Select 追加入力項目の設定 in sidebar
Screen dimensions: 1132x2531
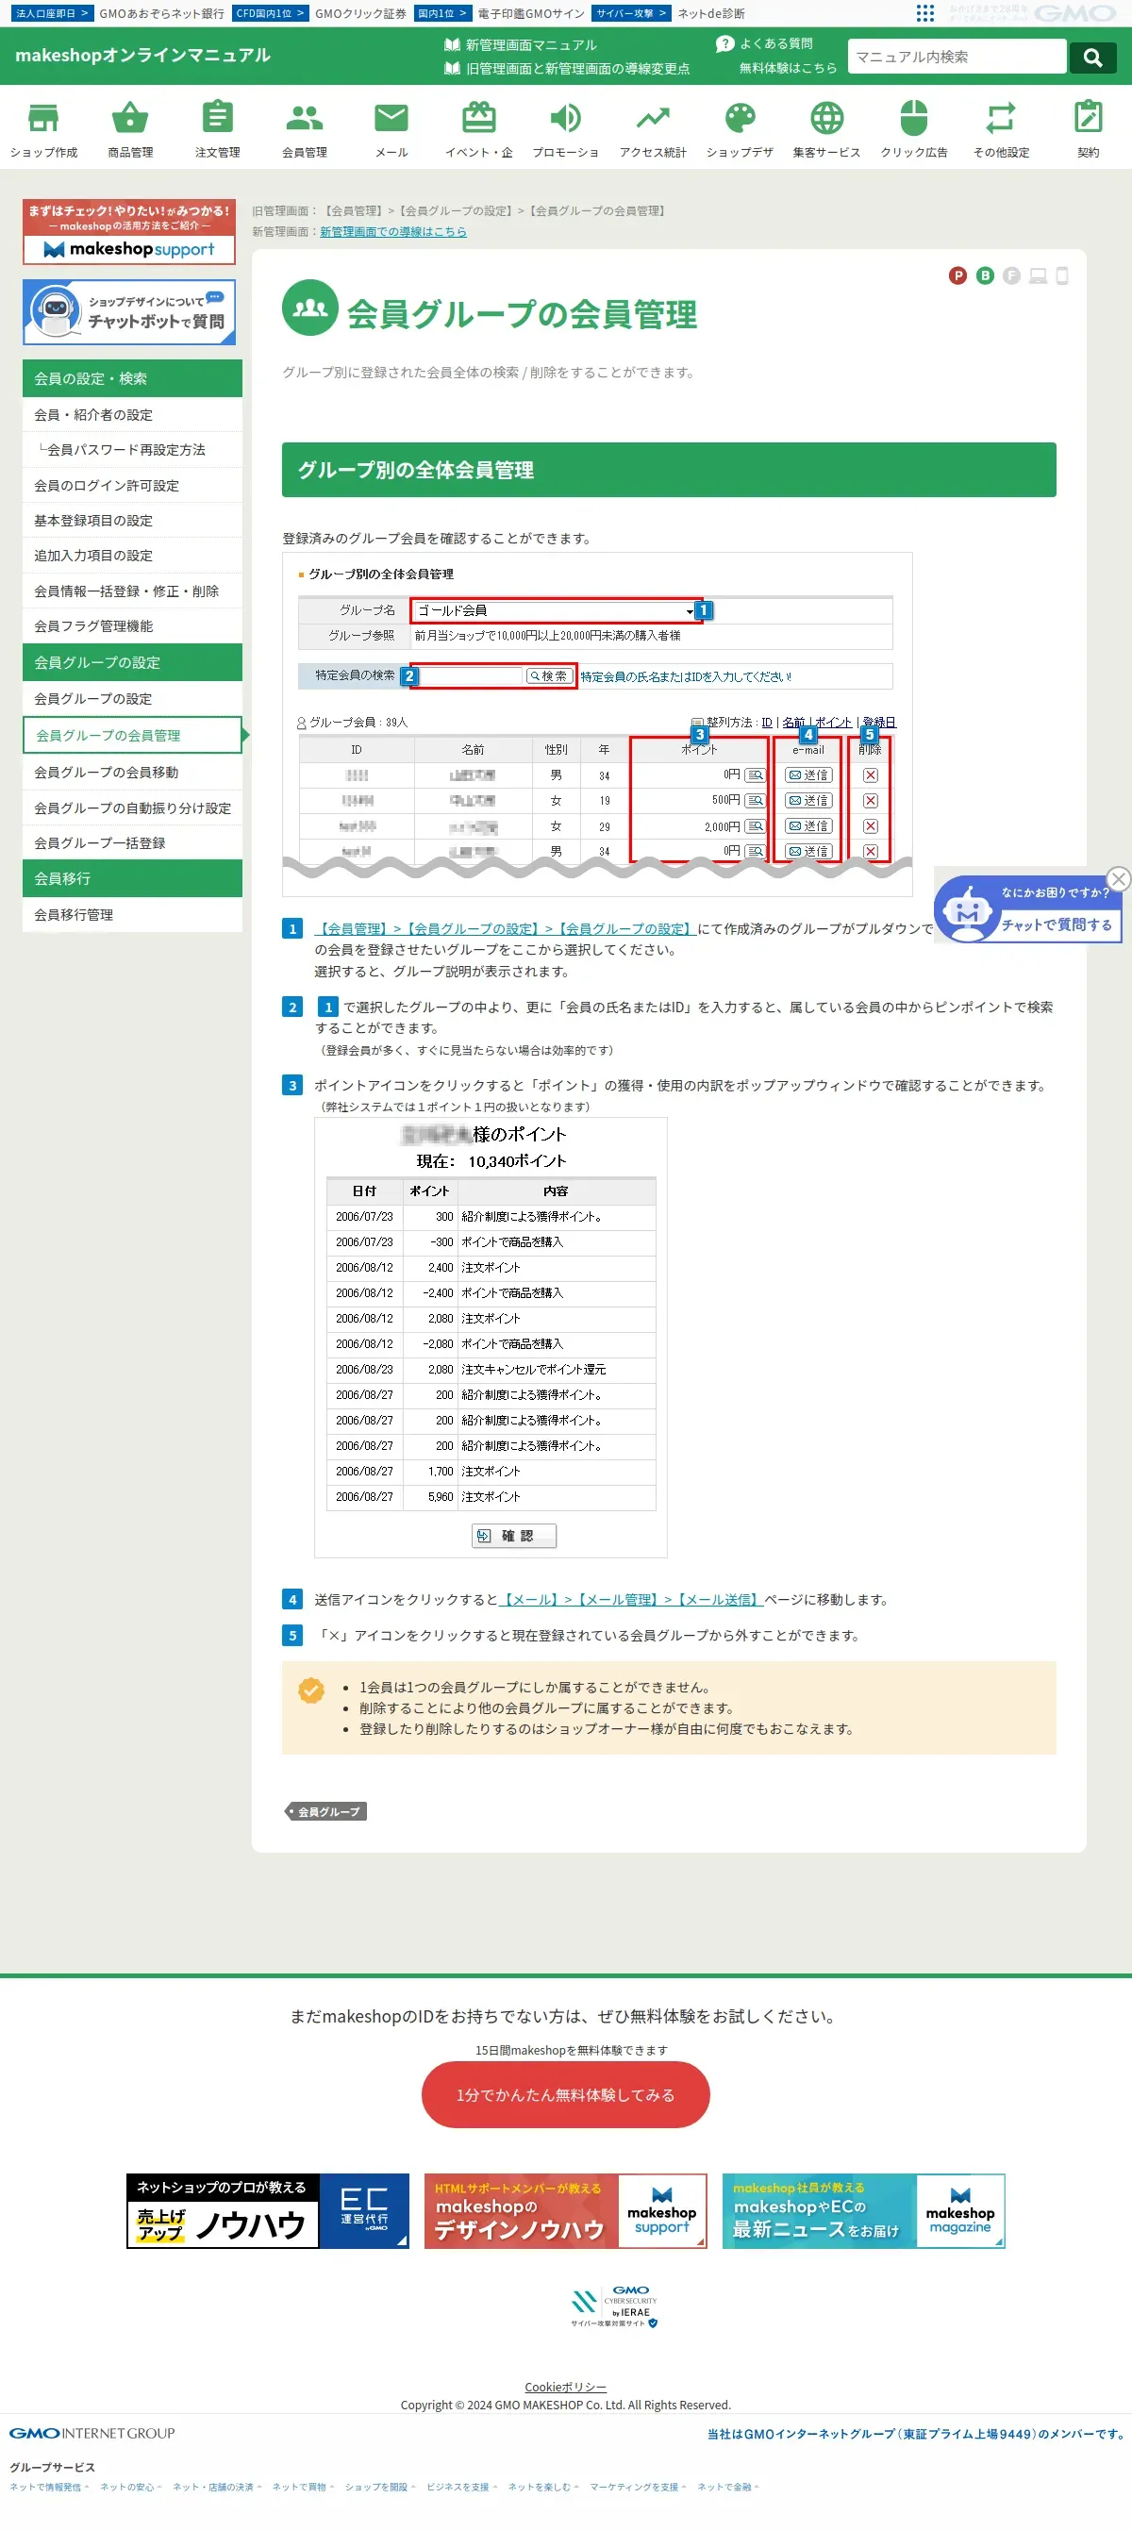pos(133,555)
